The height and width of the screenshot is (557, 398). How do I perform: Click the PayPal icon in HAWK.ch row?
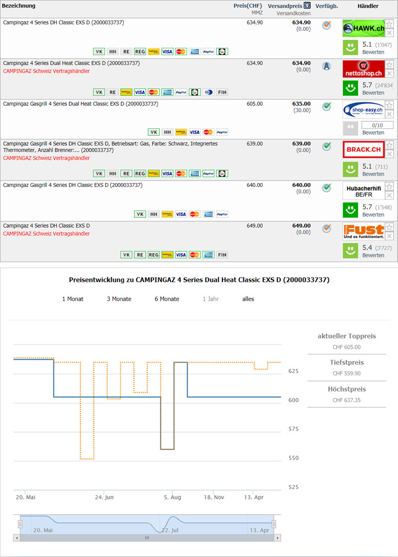(208, 52)
